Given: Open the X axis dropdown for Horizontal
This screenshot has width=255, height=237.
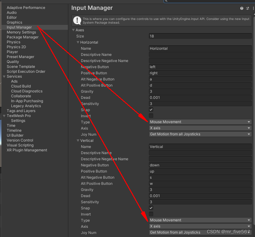Looking at the screenshot, I should pyautogui.click(x=200, y=128).
